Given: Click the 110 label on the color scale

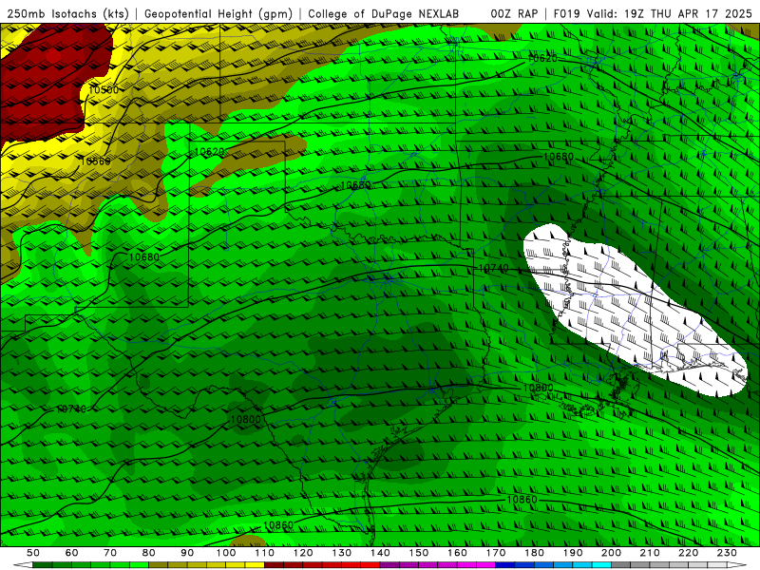Looking at the screenshot, I should coord(265,553).
